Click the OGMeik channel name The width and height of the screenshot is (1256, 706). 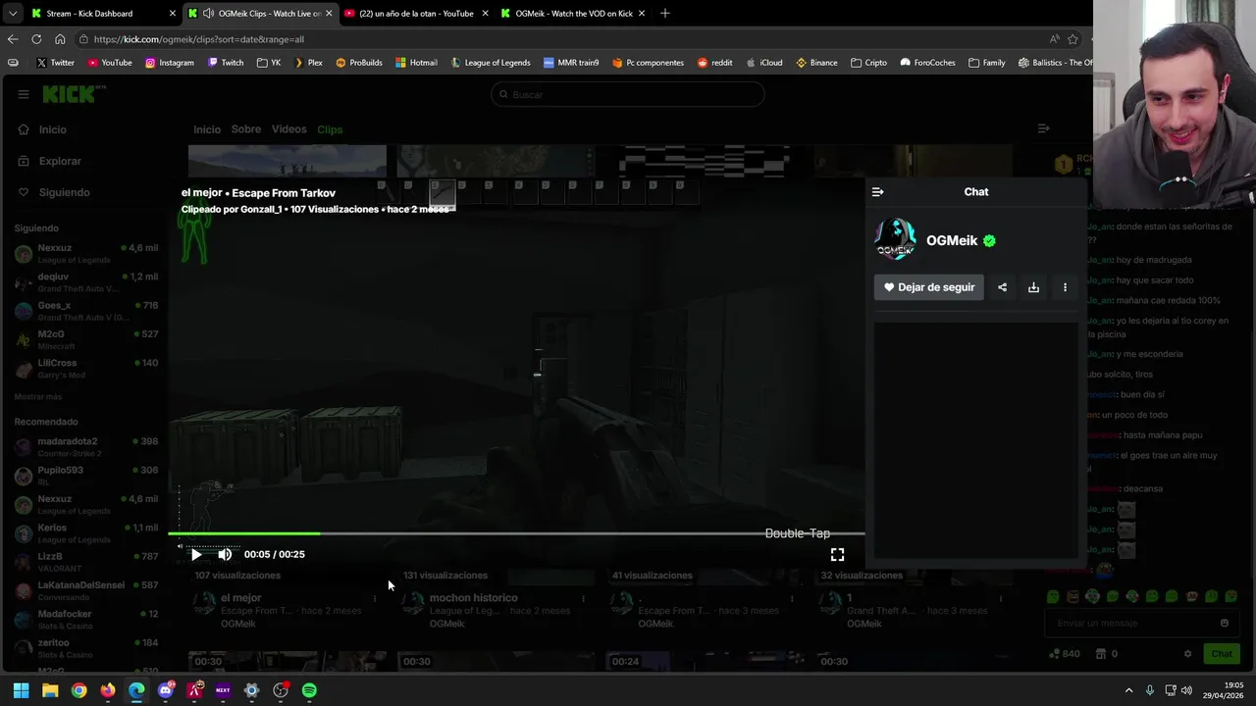952,240
